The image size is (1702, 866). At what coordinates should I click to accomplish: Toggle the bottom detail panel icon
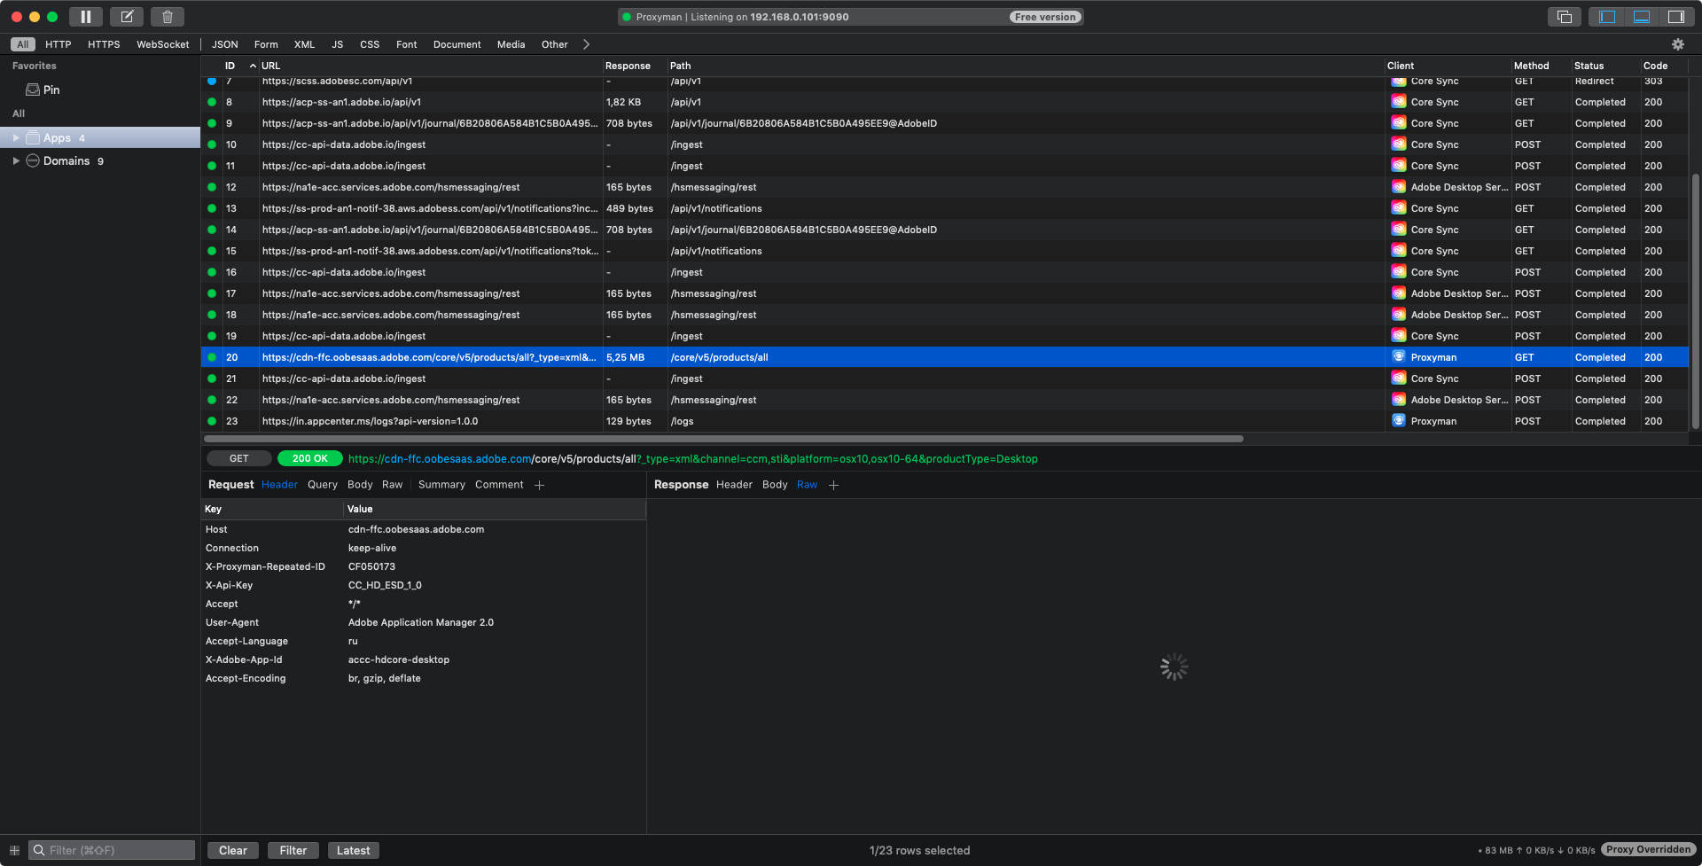(x=1641, y=17)
